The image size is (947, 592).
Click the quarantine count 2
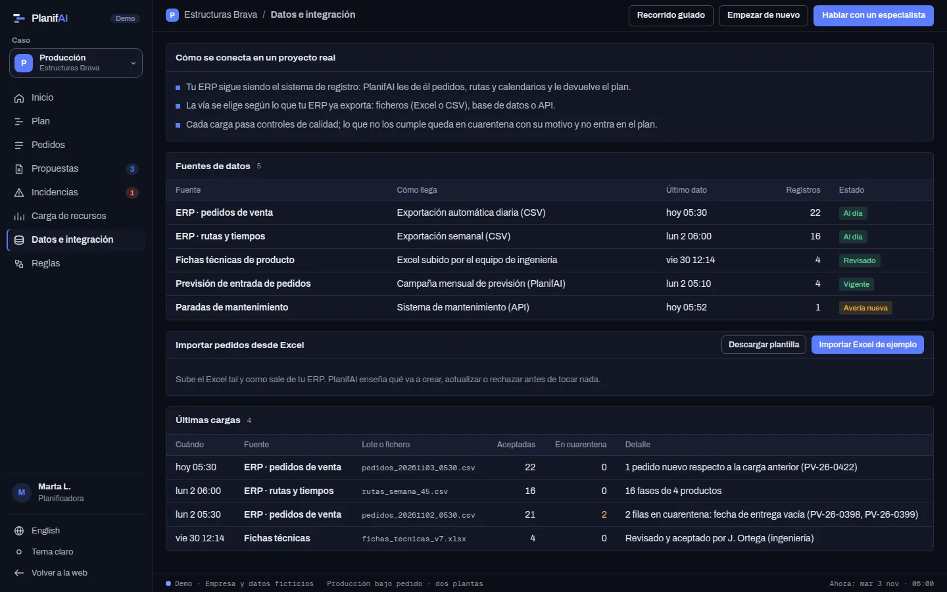(x=604, y=514)
